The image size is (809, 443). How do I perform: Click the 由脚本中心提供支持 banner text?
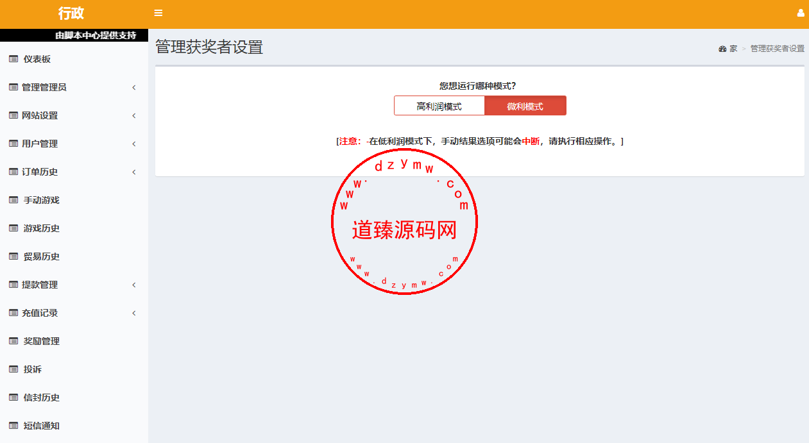(96, 36)
